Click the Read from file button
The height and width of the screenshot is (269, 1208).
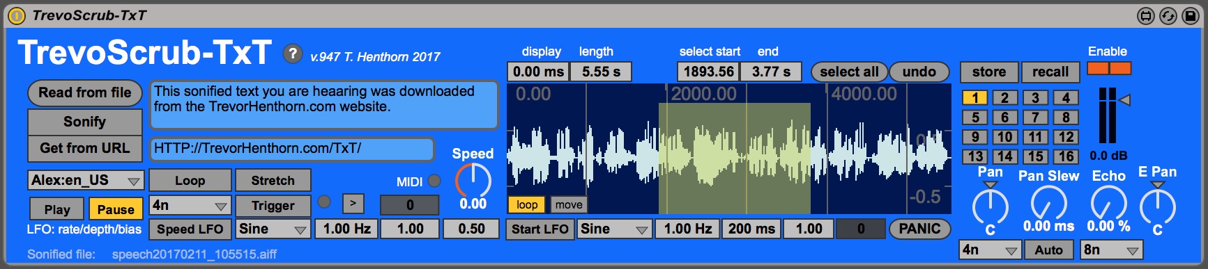point(85,92)
